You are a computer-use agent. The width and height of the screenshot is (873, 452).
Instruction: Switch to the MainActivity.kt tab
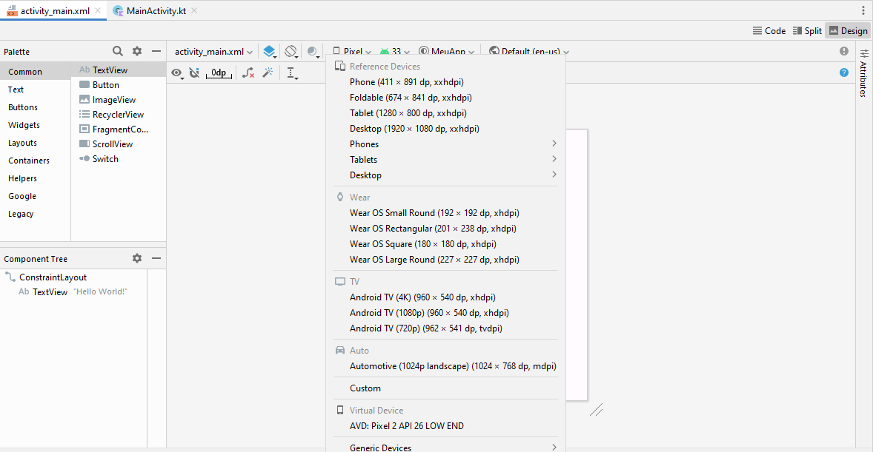pos(156,11)
